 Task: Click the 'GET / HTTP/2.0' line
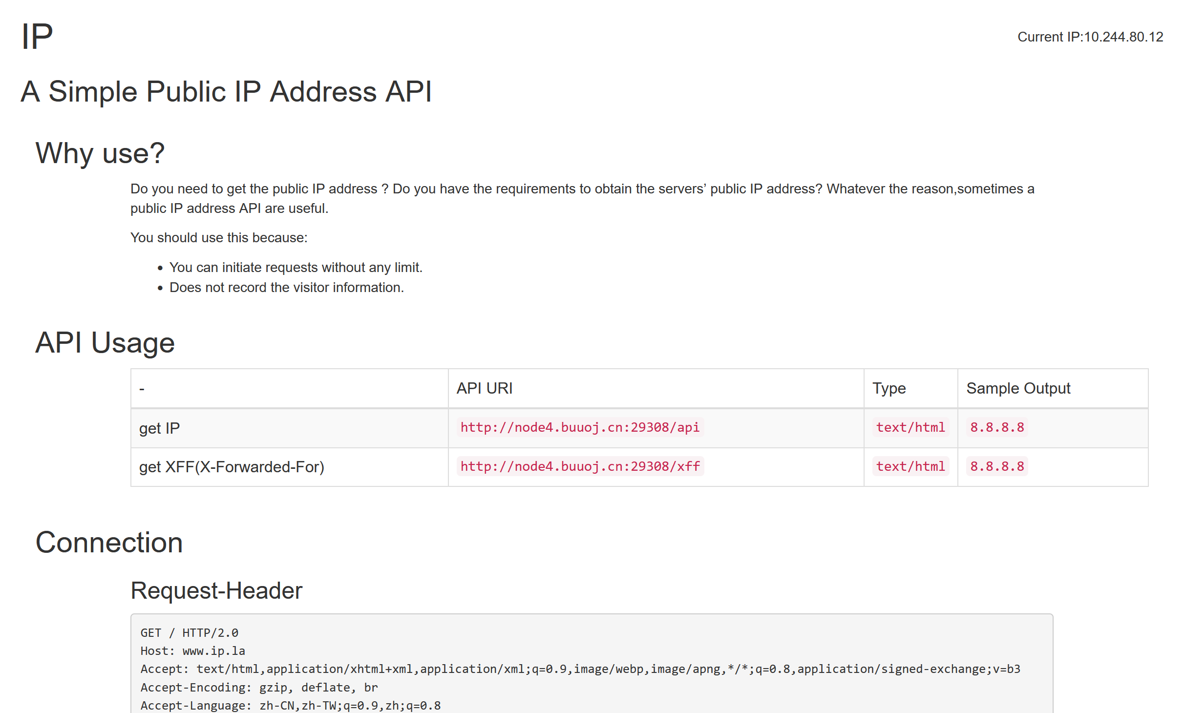[190, 633]
